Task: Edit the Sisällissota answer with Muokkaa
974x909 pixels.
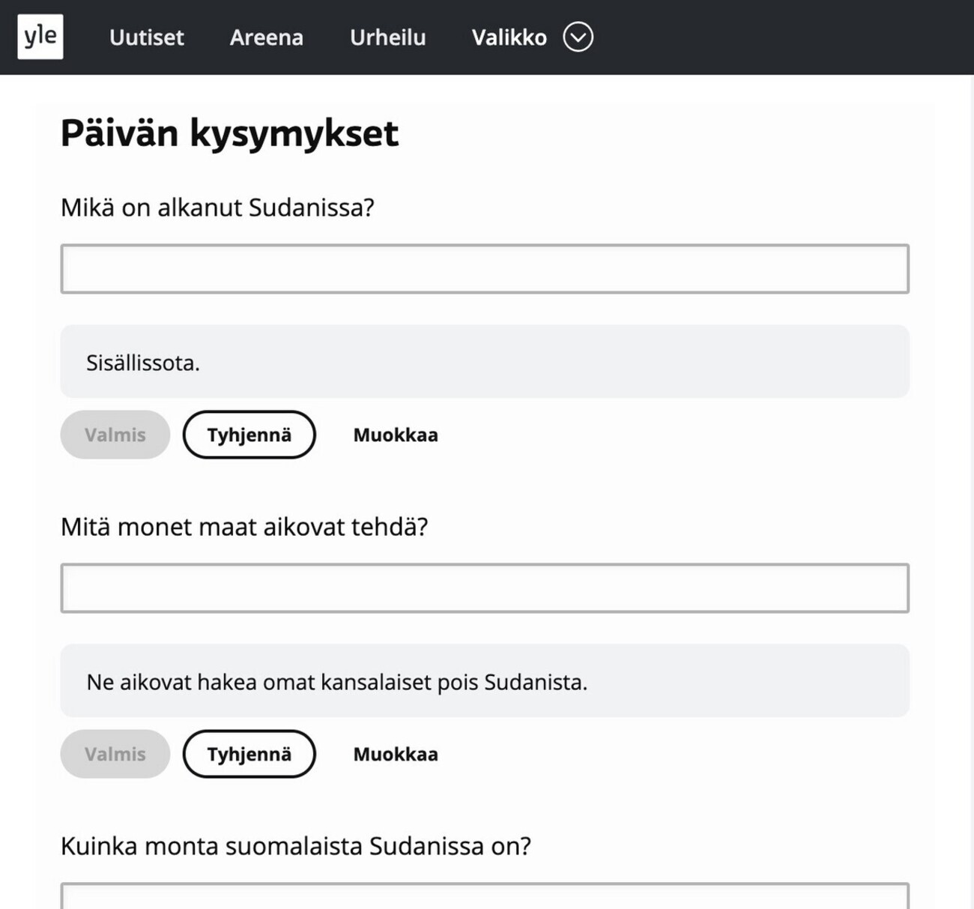Action: [x=396, y=435]
